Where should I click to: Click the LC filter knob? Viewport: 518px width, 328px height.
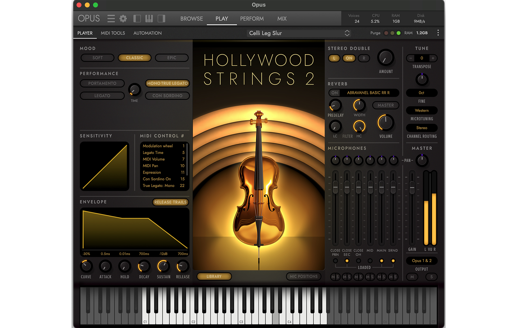coord(335,126)
